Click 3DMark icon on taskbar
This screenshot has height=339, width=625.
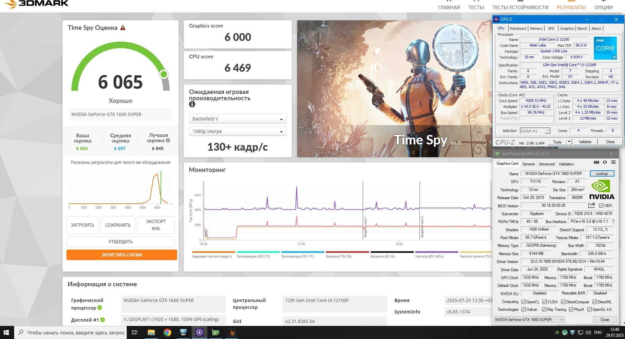pos(232,332)
